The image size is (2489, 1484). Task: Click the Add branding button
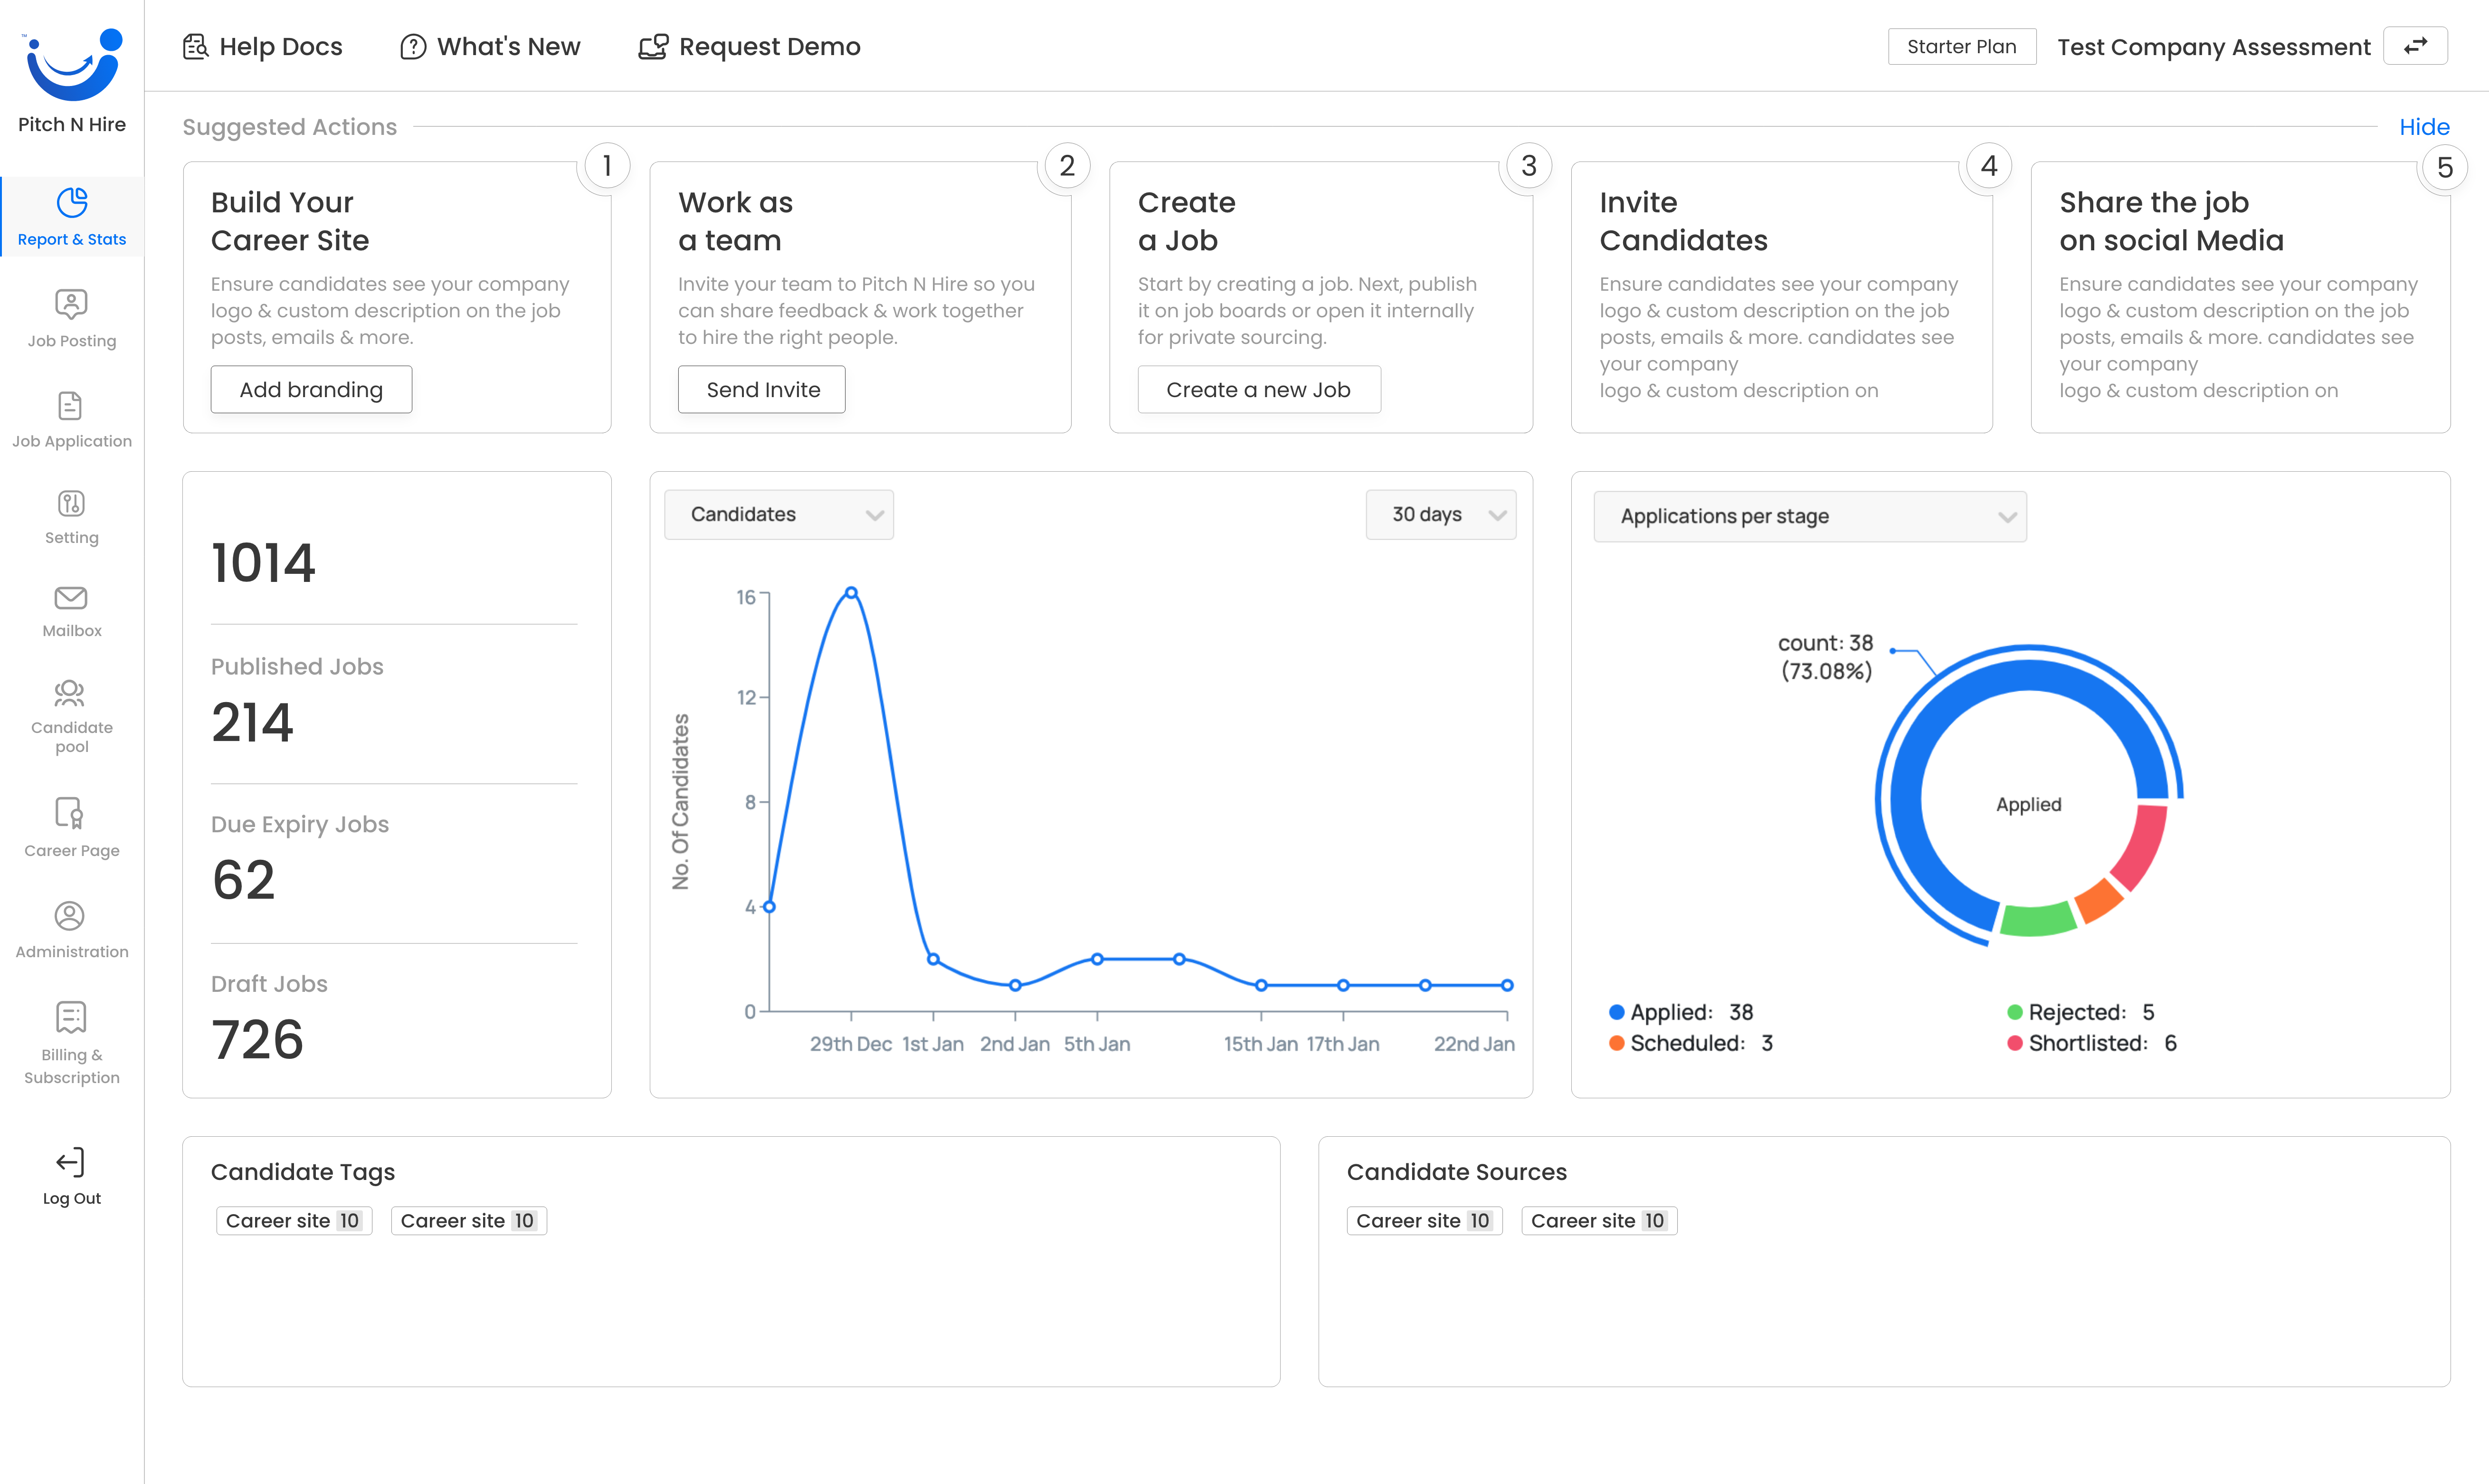[311, 389]
